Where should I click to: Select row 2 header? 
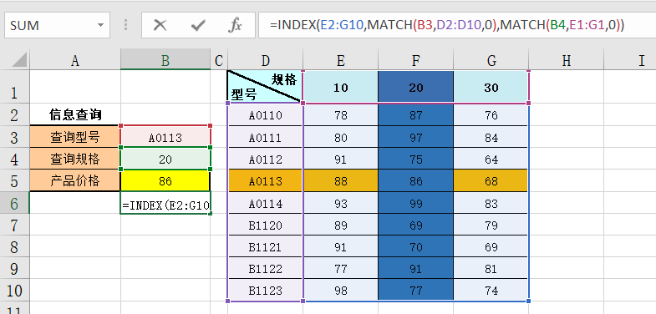tap(15, 114)
